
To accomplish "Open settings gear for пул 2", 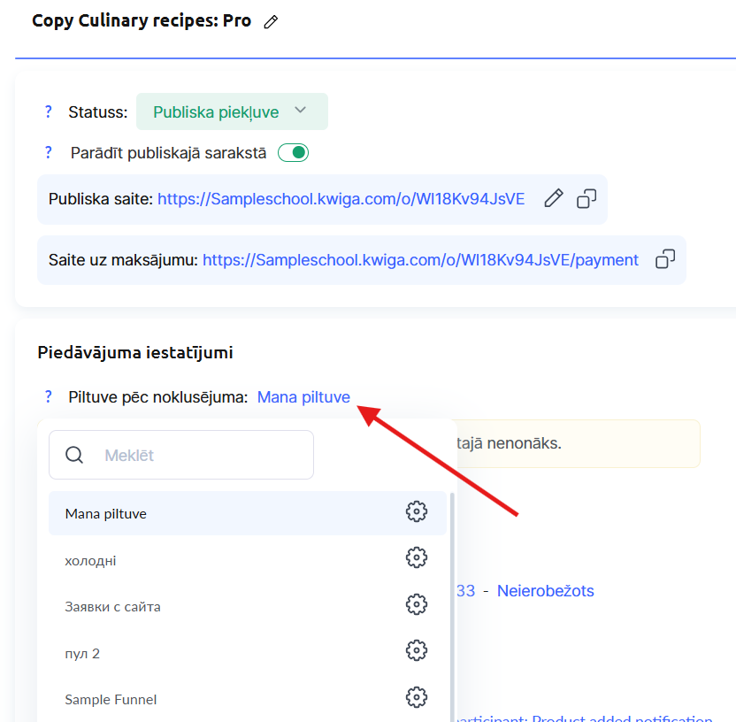I will click(x=416, y=650).
